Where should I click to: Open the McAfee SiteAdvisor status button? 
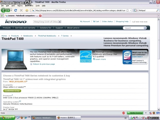[135, 113]
